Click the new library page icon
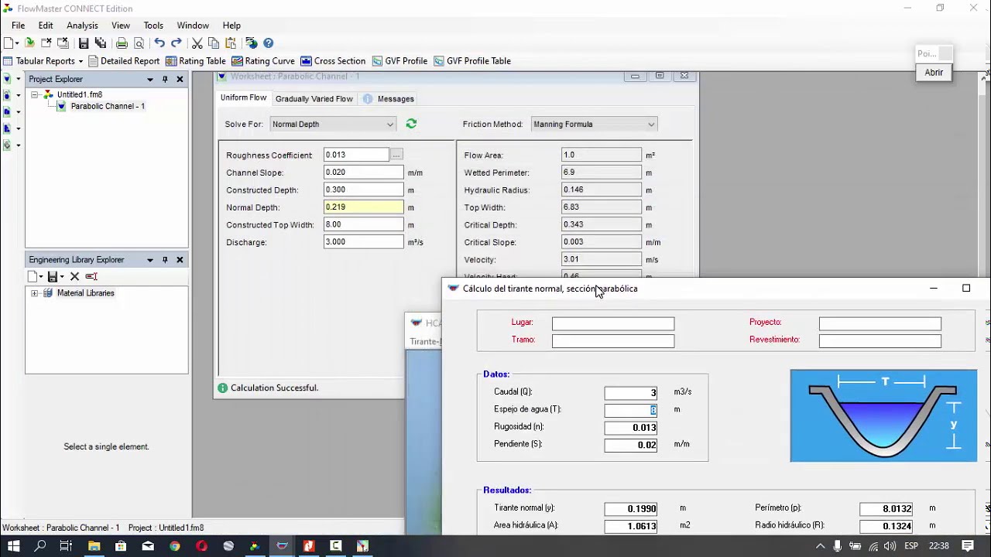Screen dimensions: 991x557 click(x=33, y=276)
